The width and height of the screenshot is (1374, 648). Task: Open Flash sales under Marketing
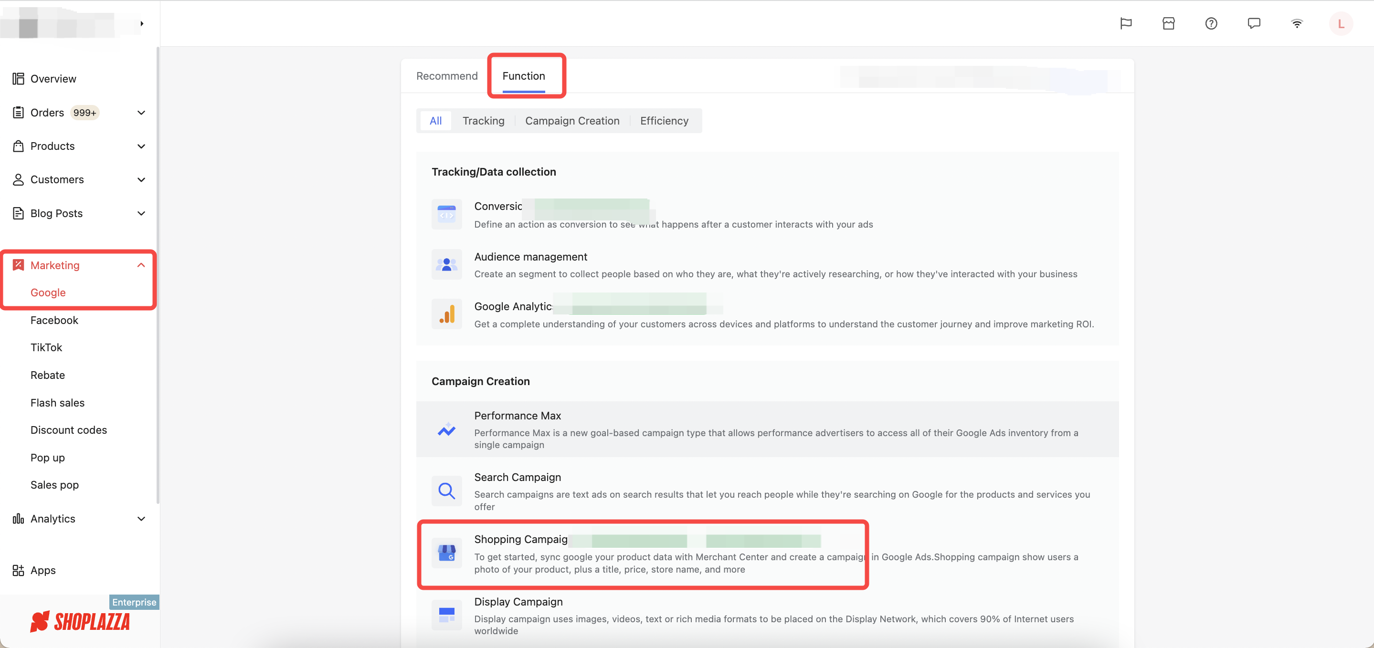pyautogui.click(x=58, y=403)
